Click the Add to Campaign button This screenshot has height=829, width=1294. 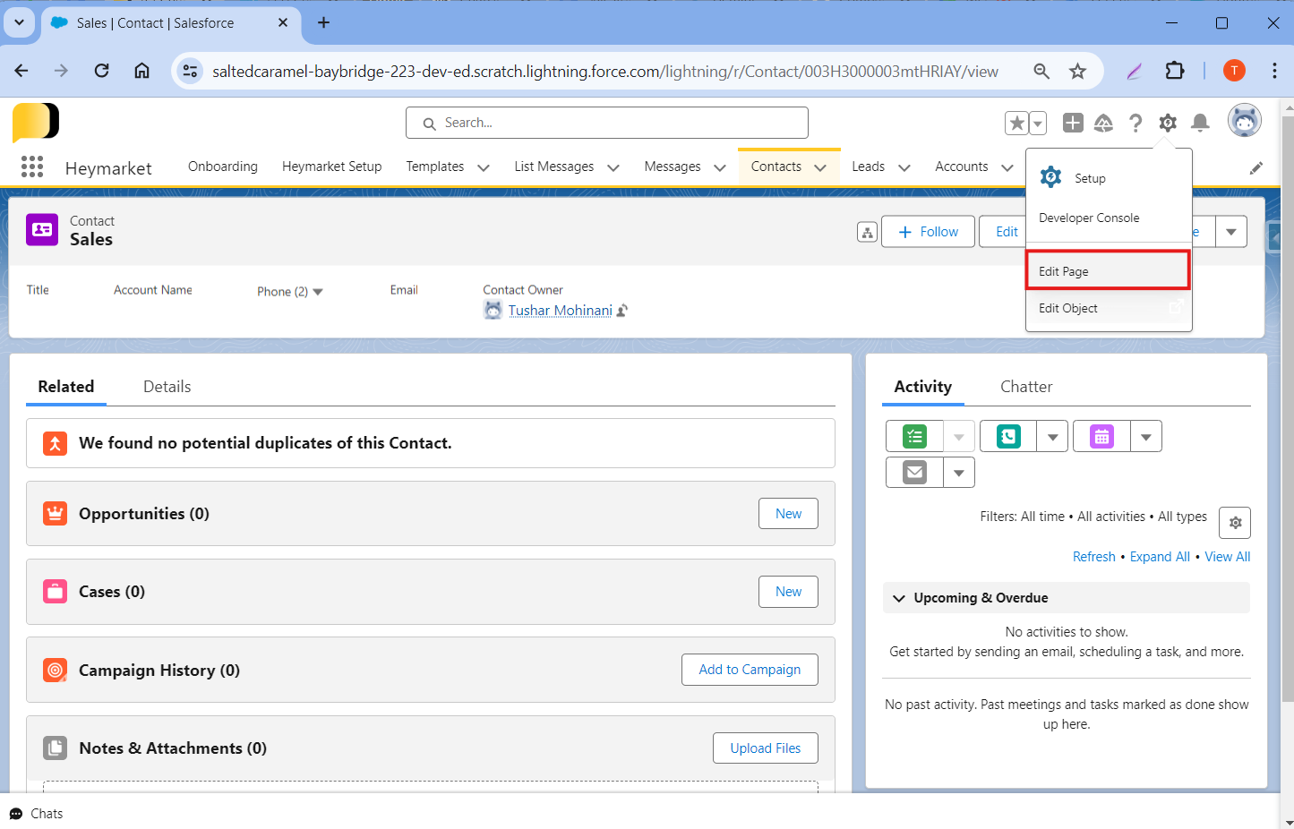pyautogui.click(x=750, y=670)
